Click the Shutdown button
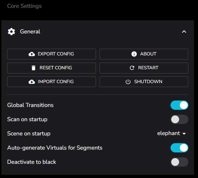Viewport: 198px width, 178px height. pyautogui.click(x=144, y=82)
